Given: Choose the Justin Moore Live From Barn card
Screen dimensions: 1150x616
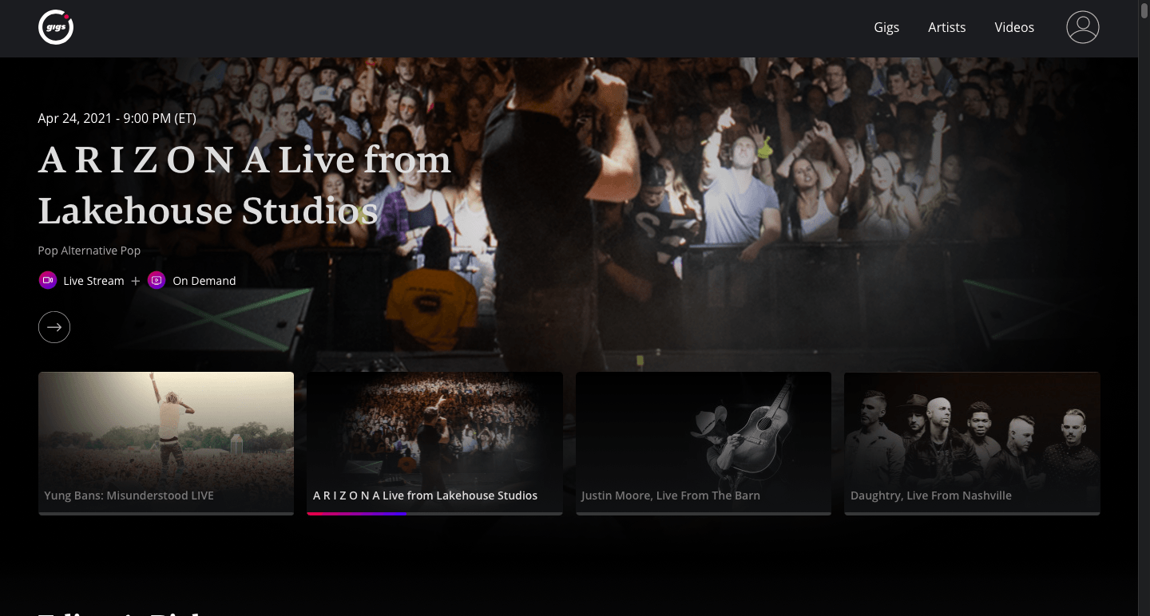Looking at the screenshot, I should click(x=703, y=435).
